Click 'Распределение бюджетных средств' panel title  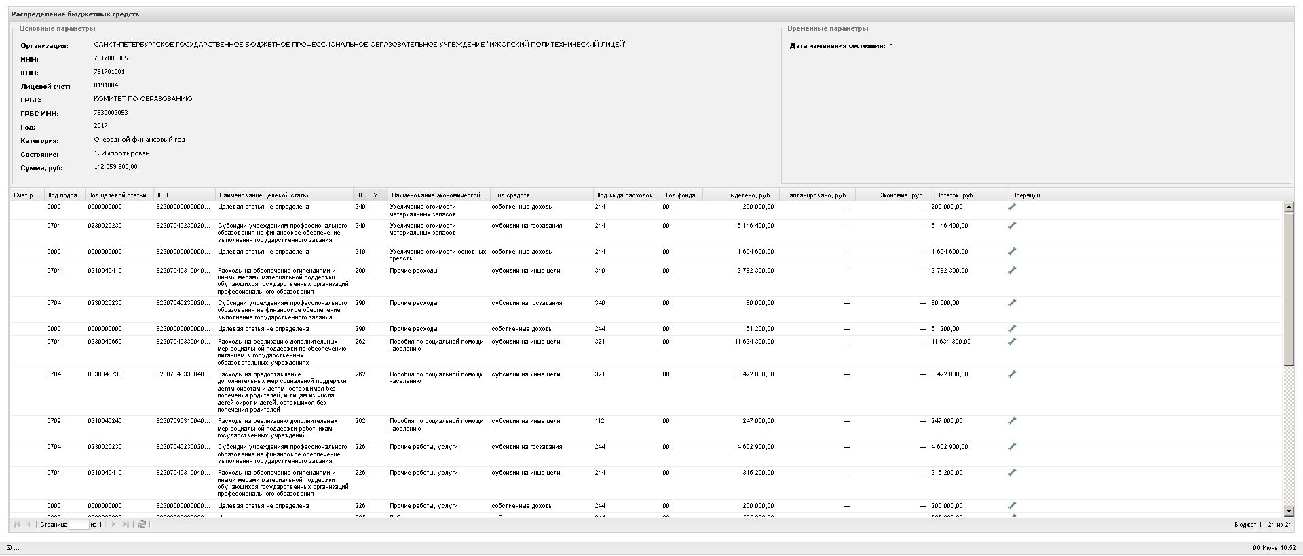point(75,14)
